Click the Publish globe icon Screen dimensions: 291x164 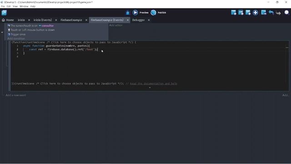tap(153, 12)
